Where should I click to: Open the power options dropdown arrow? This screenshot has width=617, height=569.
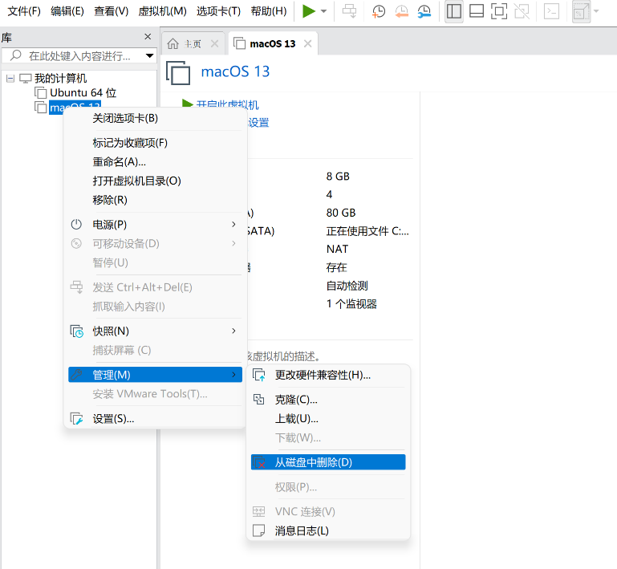click(x=323, y=11)
